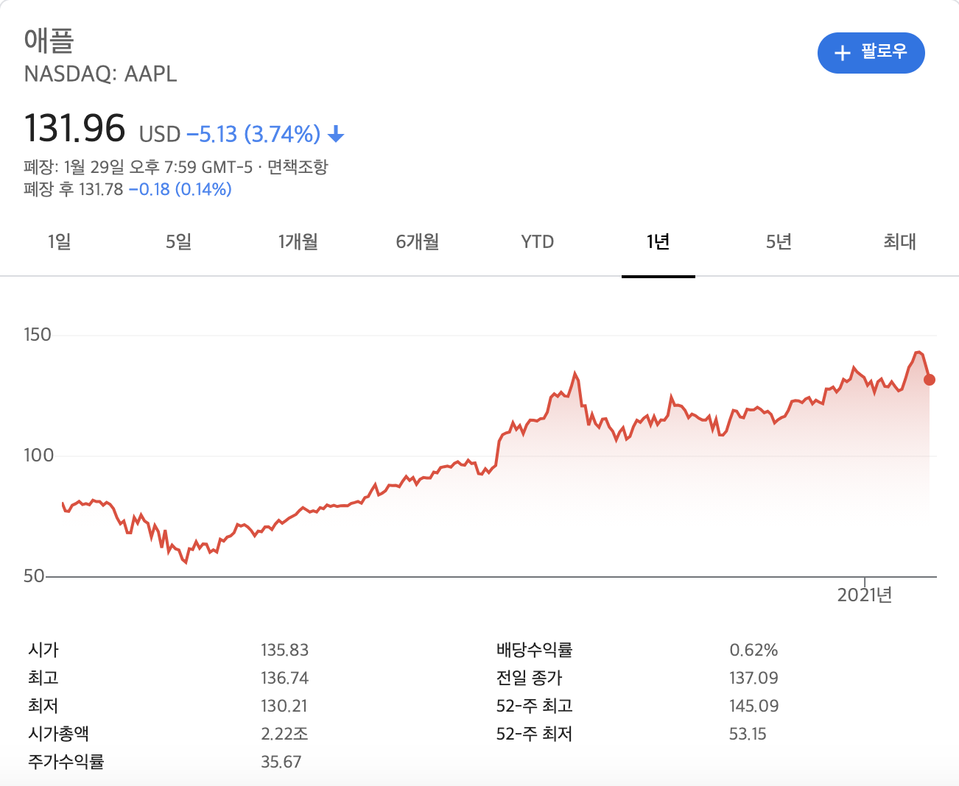Click the 52-주 최고 value 145.09
This screenshot has height=786, width=959.
(x=754, y=706)
